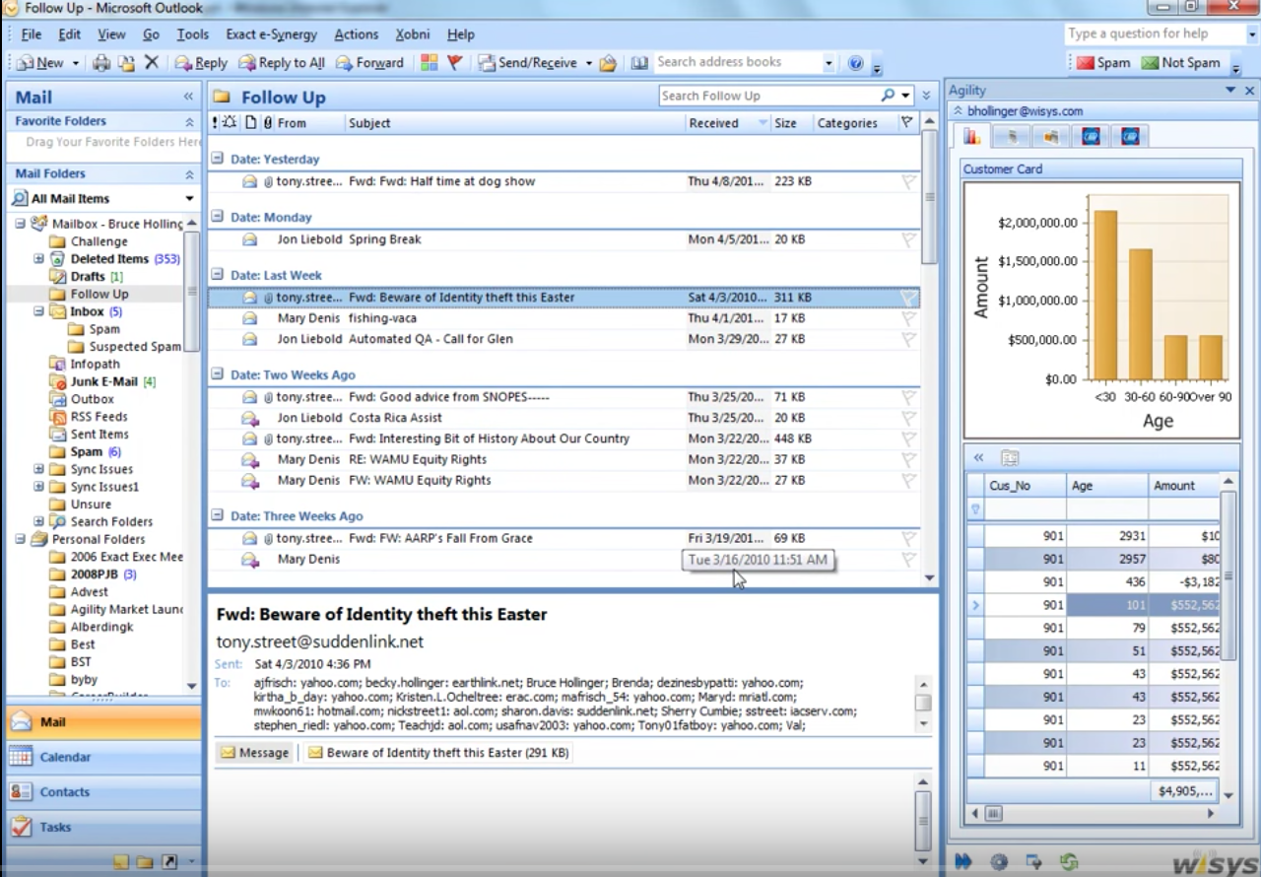Select the bar chart tab in Agility pane
Viewport: 1261px width, 877px height.
972,136
